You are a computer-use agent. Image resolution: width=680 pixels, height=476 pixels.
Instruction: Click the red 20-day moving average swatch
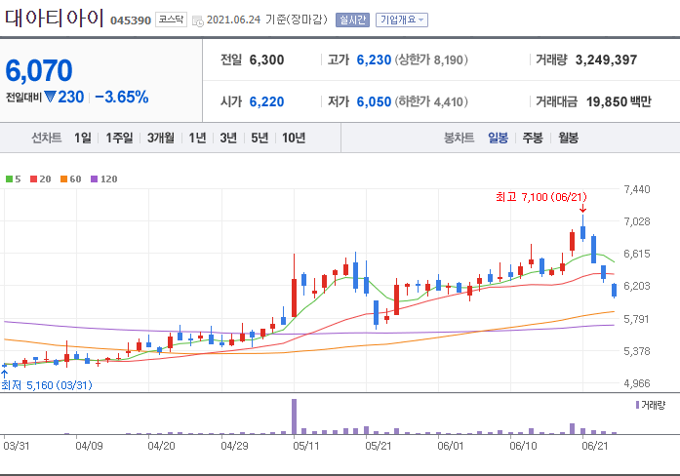coord(34,179)
